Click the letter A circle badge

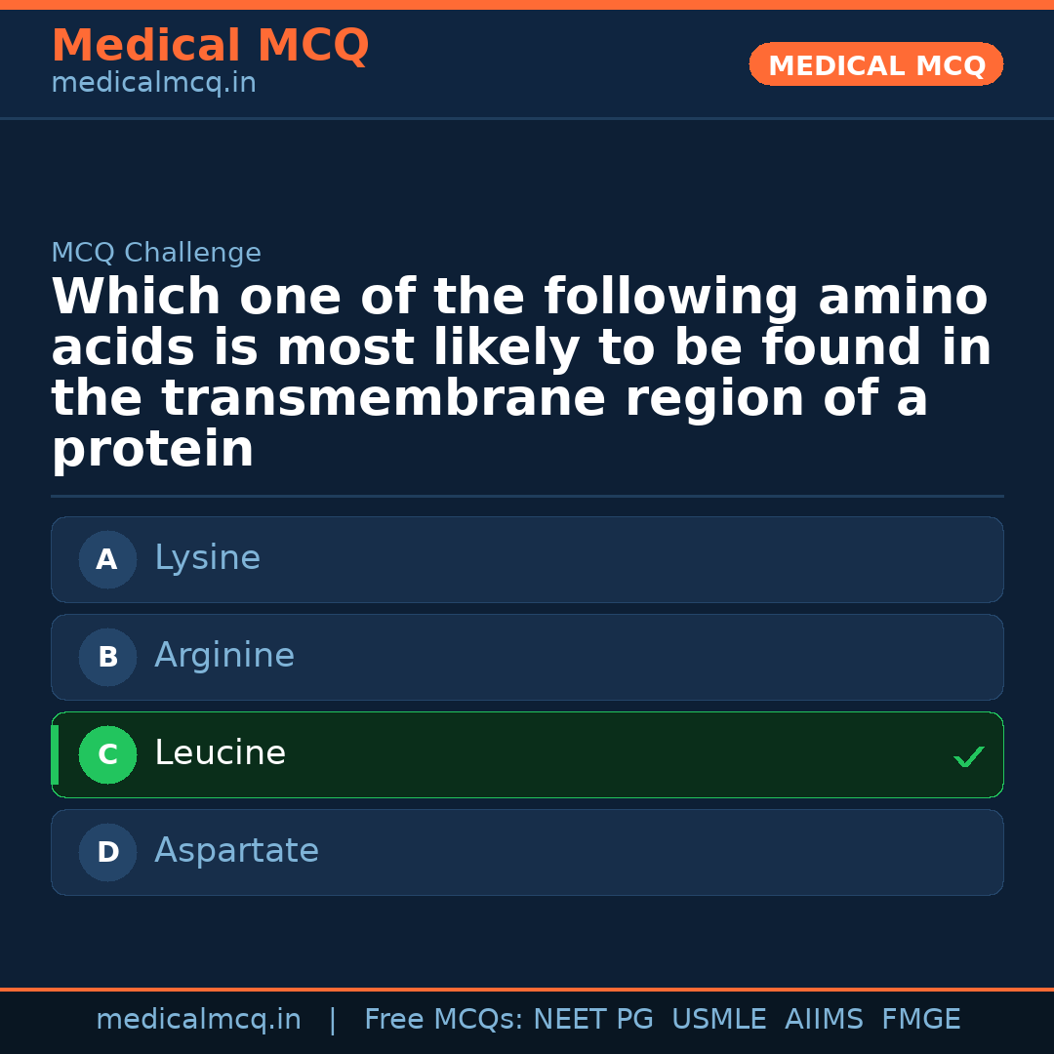(107, 559)
